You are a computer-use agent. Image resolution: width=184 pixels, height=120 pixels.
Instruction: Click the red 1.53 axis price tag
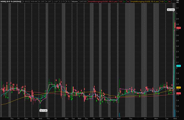[x=179, y=93]
